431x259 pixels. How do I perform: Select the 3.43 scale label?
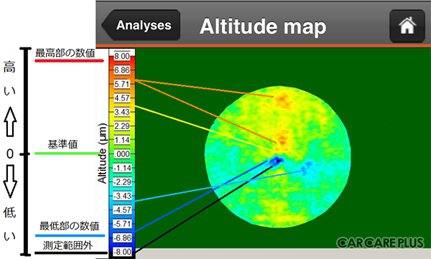pyautogui.click(x=122, y=112)
